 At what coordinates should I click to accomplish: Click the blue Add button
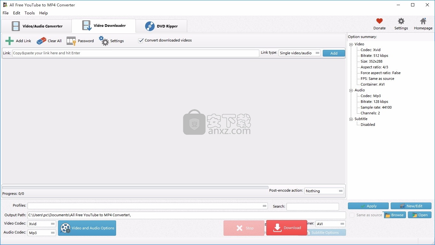(x=334, y=53)
